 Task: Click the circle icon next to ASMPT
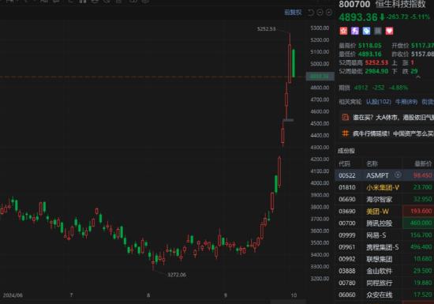[398, 175]
